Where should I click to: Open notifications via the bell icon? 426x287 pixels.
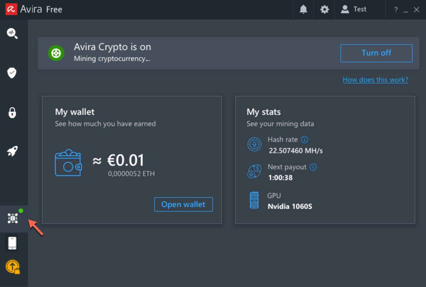[x=303, y=10]
